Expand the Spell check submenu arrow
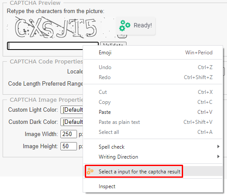 click(x=218, y=146)
